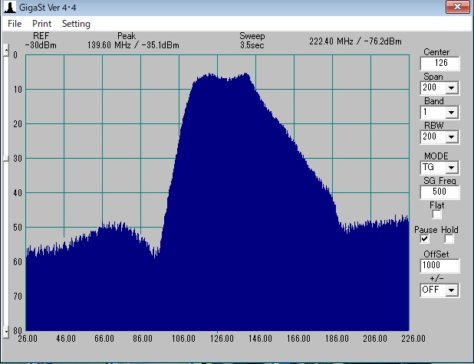
Task: Enable the Flat checkbox
Action: [436, 214]
